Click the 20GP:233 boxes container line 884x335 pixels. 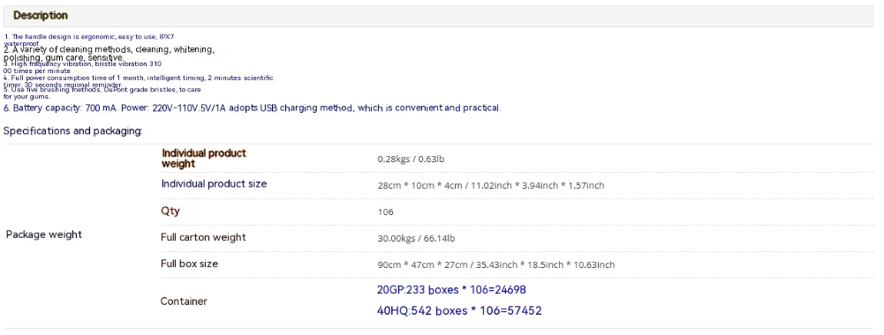point(451,291)
